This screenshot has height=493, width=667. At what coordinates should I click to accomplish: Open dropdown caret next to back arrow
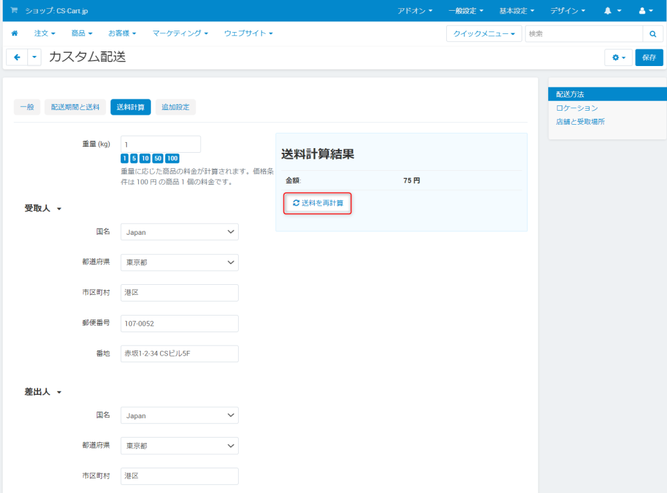pyautogui.click(x=35, y=57)
